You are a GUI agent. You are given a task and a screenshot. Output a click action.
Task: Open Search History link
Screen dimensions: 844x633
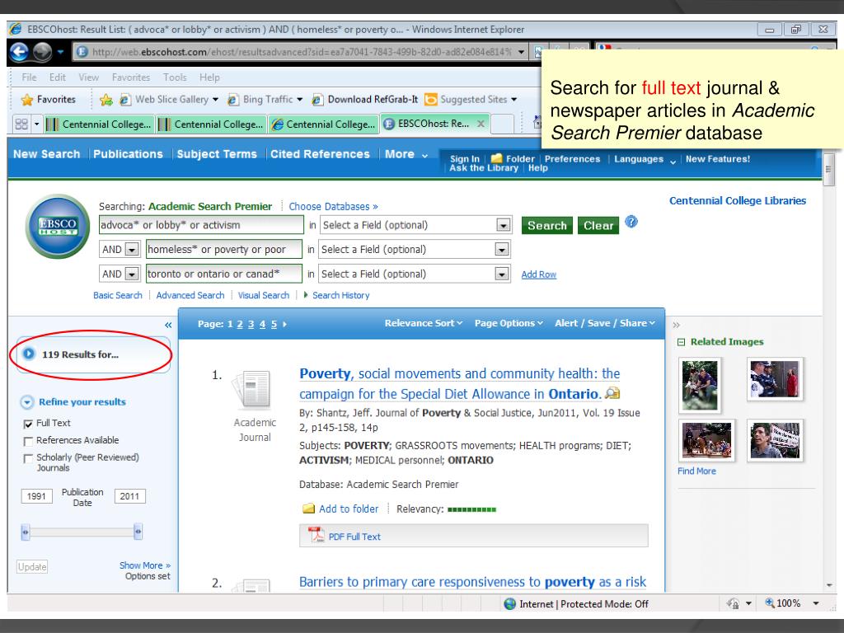click(340, 296)
